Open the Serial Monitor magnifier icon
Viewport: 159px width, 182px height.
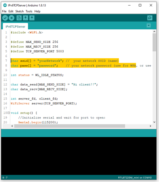[150, 18]
